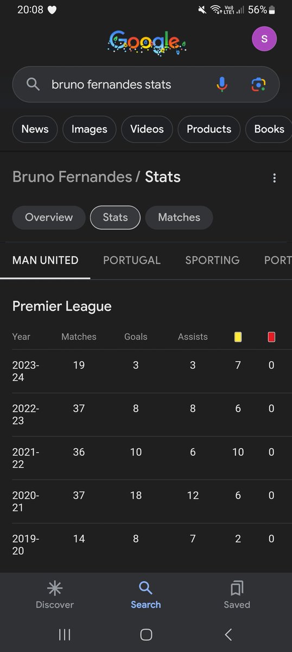This screenshot has height=652, width=292.
Task: Tap the Android back navigation arrow
Action: pos(228,634)
